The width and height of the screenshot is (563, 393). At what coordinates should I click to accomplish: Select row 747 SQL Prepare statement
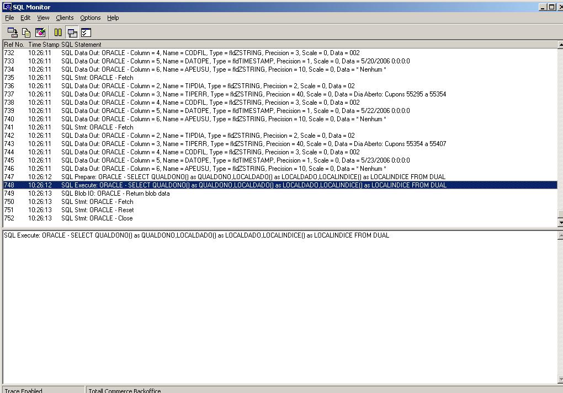point(280,176)
